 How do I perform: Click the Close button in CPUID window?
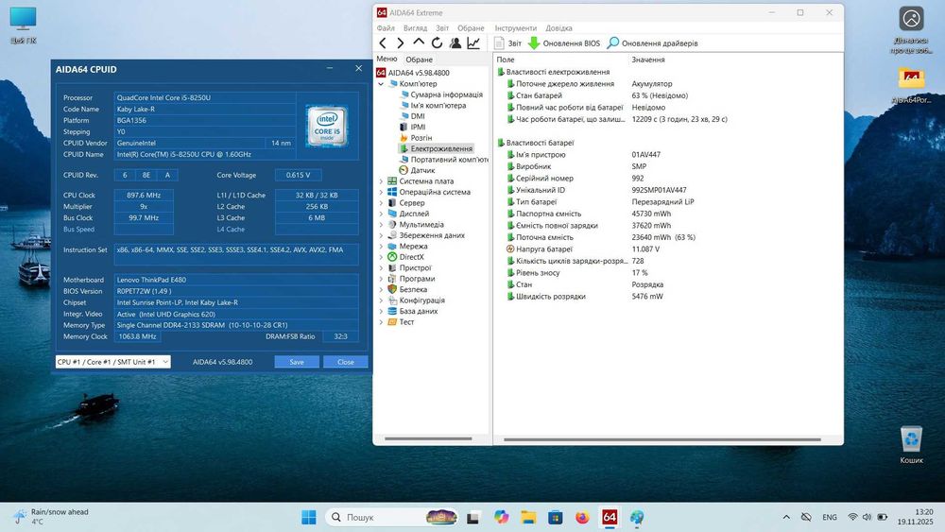[x=345, y=362]
